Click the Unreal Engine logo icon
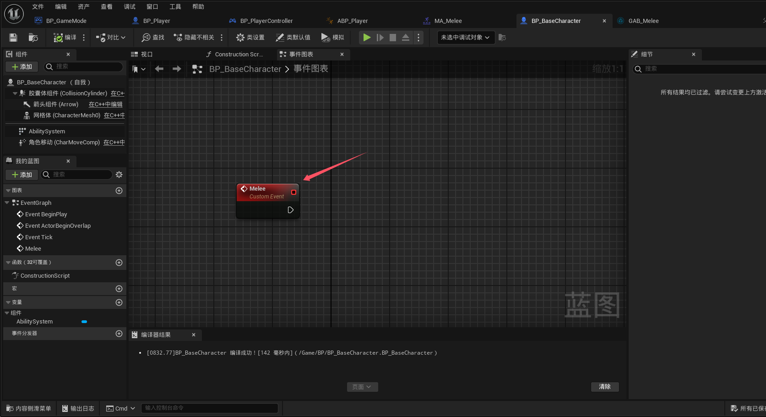Image resolution: width=766 pixels, height=417 pixels. pos(14,14)
